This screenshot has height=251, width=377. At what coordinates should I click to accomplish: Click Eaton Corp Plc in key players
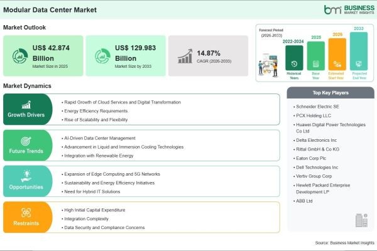310,159
